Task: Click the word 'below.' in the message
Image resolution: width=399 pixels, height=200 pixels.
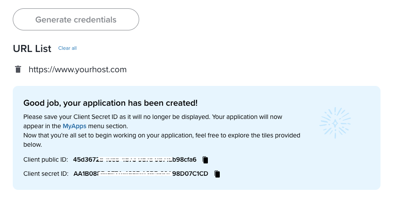Action: tap(33, 144)
